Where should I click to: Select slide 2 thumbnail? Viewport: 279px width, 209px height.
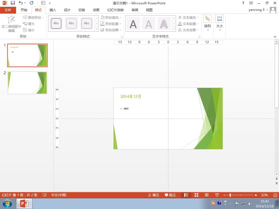coord(28,83)
